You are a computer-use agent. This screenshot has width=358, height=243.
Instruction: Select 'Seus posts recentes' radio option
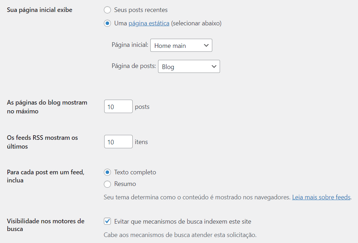point(107,10)
